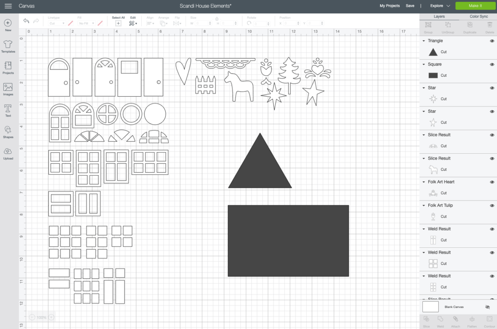Open the Align dropdown

[150, 24]
